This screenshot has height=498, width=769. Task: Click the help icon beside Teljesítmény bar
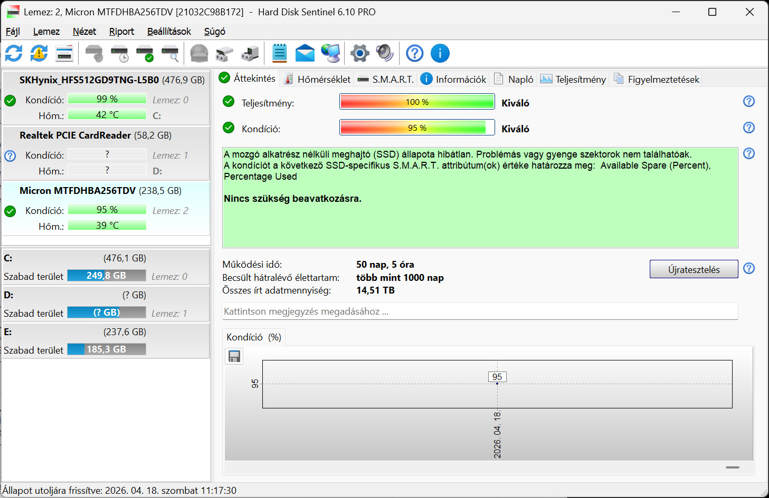pyautogui.click(x=749, y=101)
